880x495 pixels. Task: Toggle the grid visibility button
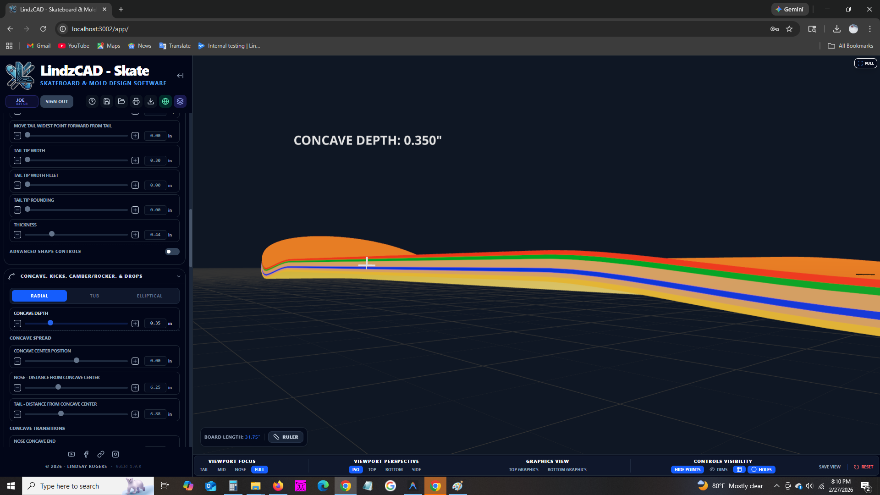pyautogui.click(x=739, y=469)
